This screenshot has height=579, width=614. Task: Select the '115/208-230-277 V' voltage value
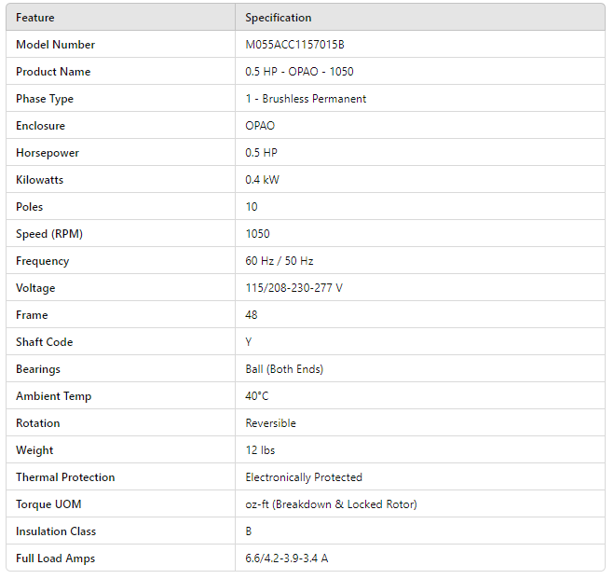(x=293, y=288)
